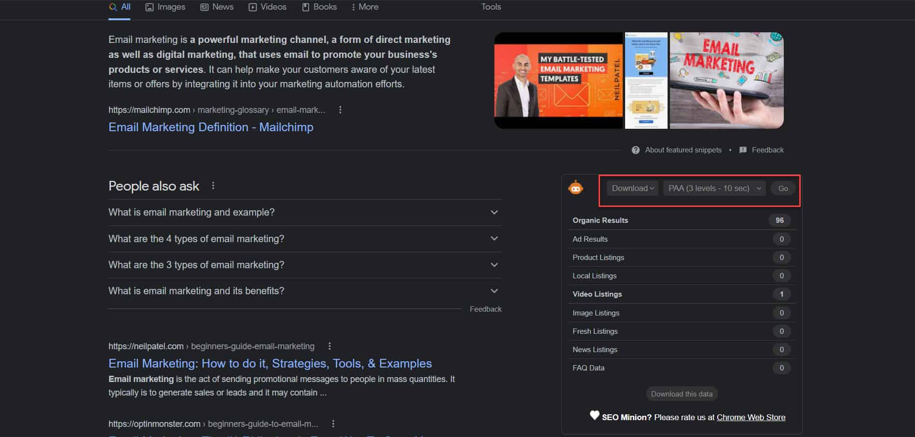Click the Email Marketing tablet image thumbnail

tap(726, 80)
